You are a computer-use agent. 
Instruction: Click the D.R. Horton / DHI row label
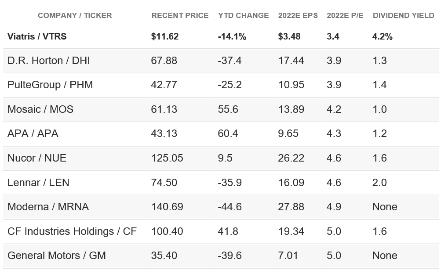[48, 61]
